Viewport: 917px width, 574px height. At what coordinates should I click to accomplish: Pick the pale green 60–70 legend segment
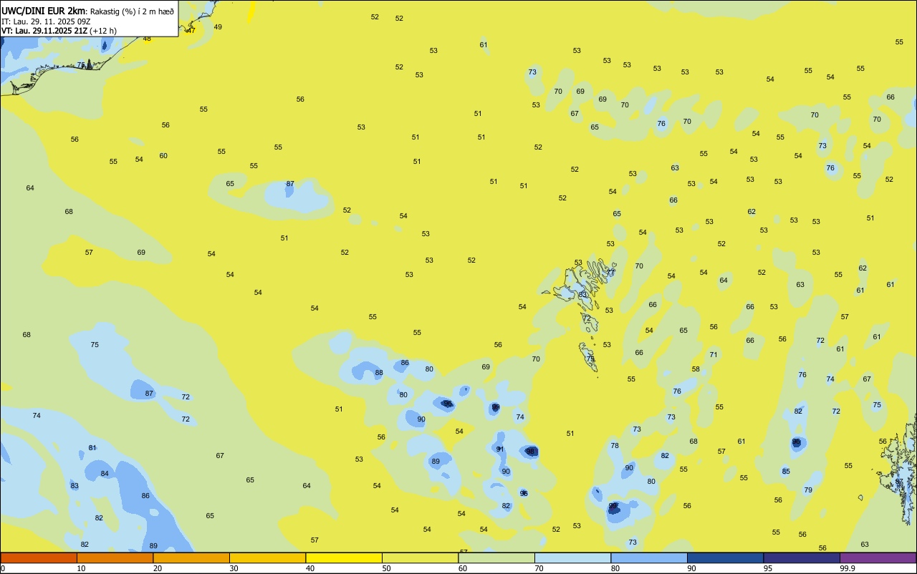(x=496, y=558)
